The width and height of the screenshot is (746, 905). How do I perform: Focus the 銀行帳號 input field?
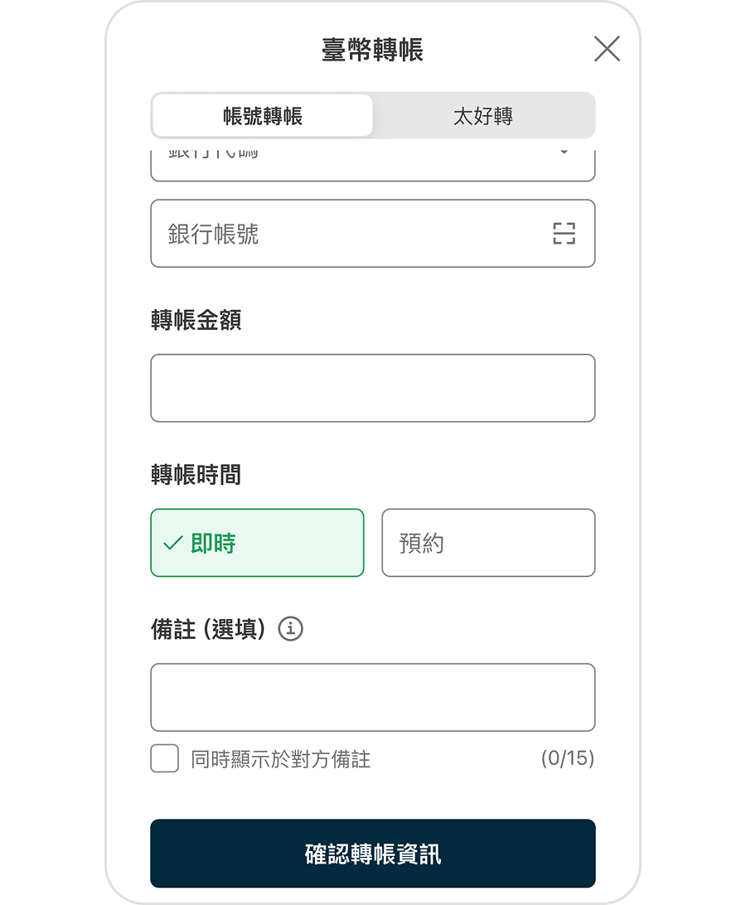click(x=372, y=233)
